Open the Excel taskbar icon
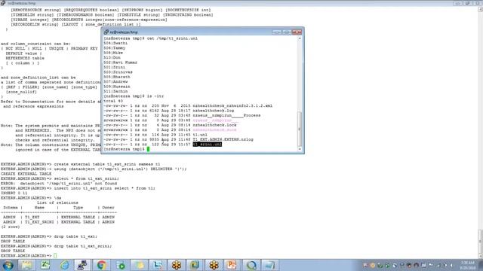The height and width of the screenshot is (271, 483). point(45,265)
